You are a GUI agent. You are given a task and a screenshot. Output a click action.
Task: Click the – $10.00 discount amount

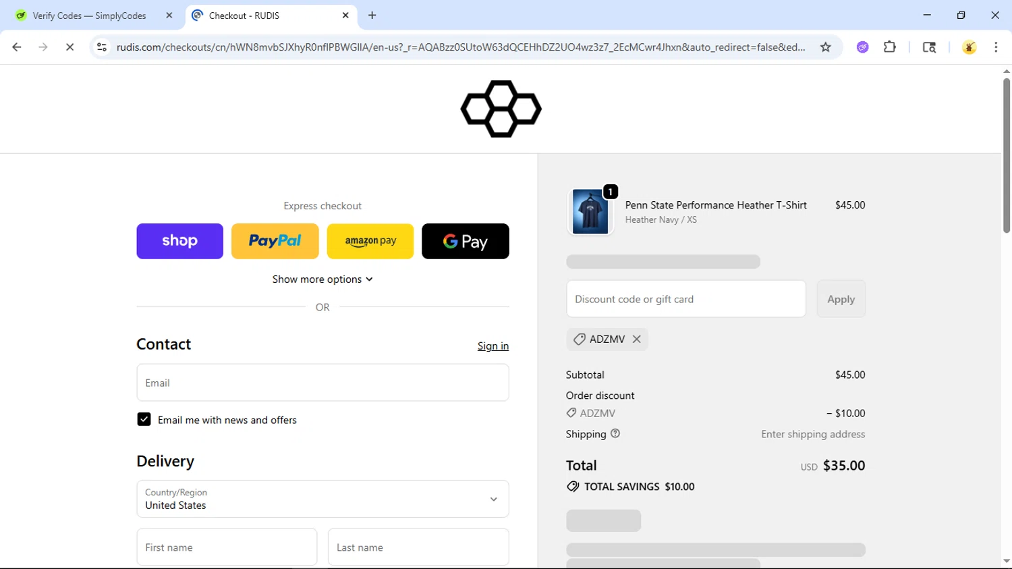(x=845, y=413)
